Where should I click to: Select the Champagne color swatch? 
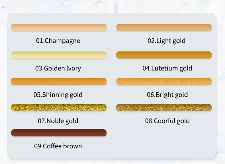(x=59, y=27)
